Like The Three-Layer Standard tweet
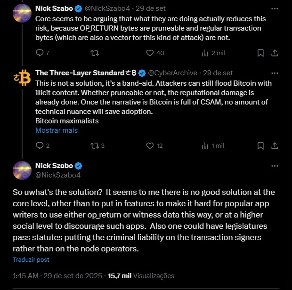 150,146
